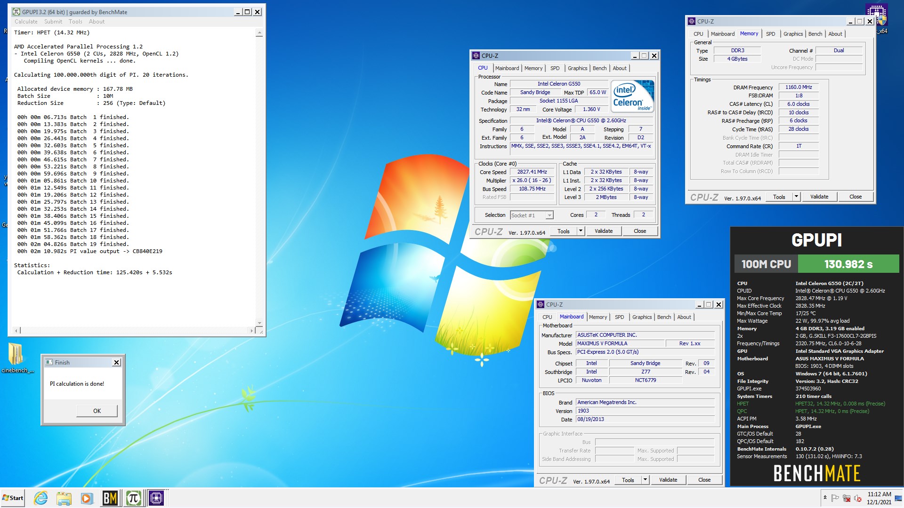Switch to CPU-Z taskbar icon
This screenshot has height=508, width=904.
(x=156, y=498)
